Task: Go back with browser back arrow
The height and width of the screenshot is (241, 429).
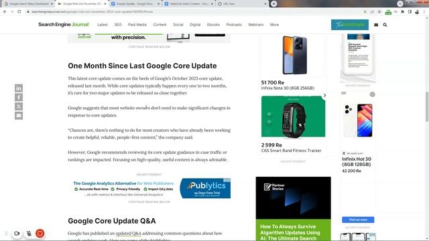Action: pos(5,12)
